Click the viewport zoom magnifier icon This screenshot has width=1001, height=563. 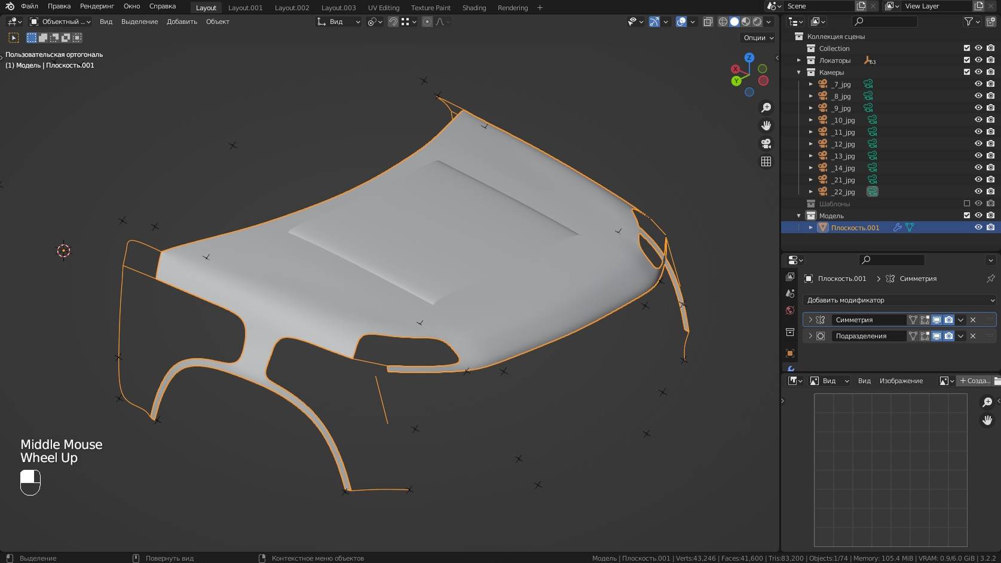766,108
